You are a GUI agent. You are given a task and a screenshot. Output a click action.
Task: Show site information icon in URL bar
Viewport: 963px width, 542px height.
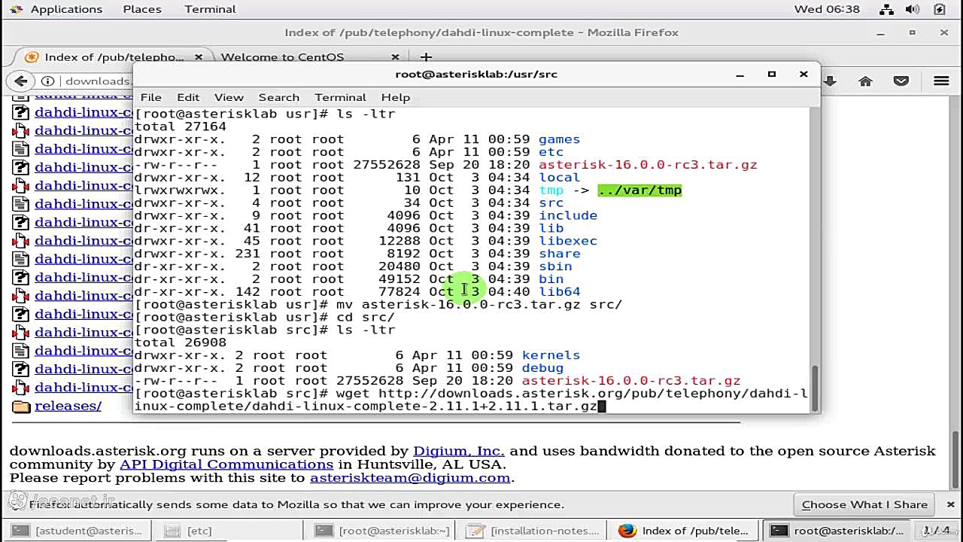pos(47,81)
